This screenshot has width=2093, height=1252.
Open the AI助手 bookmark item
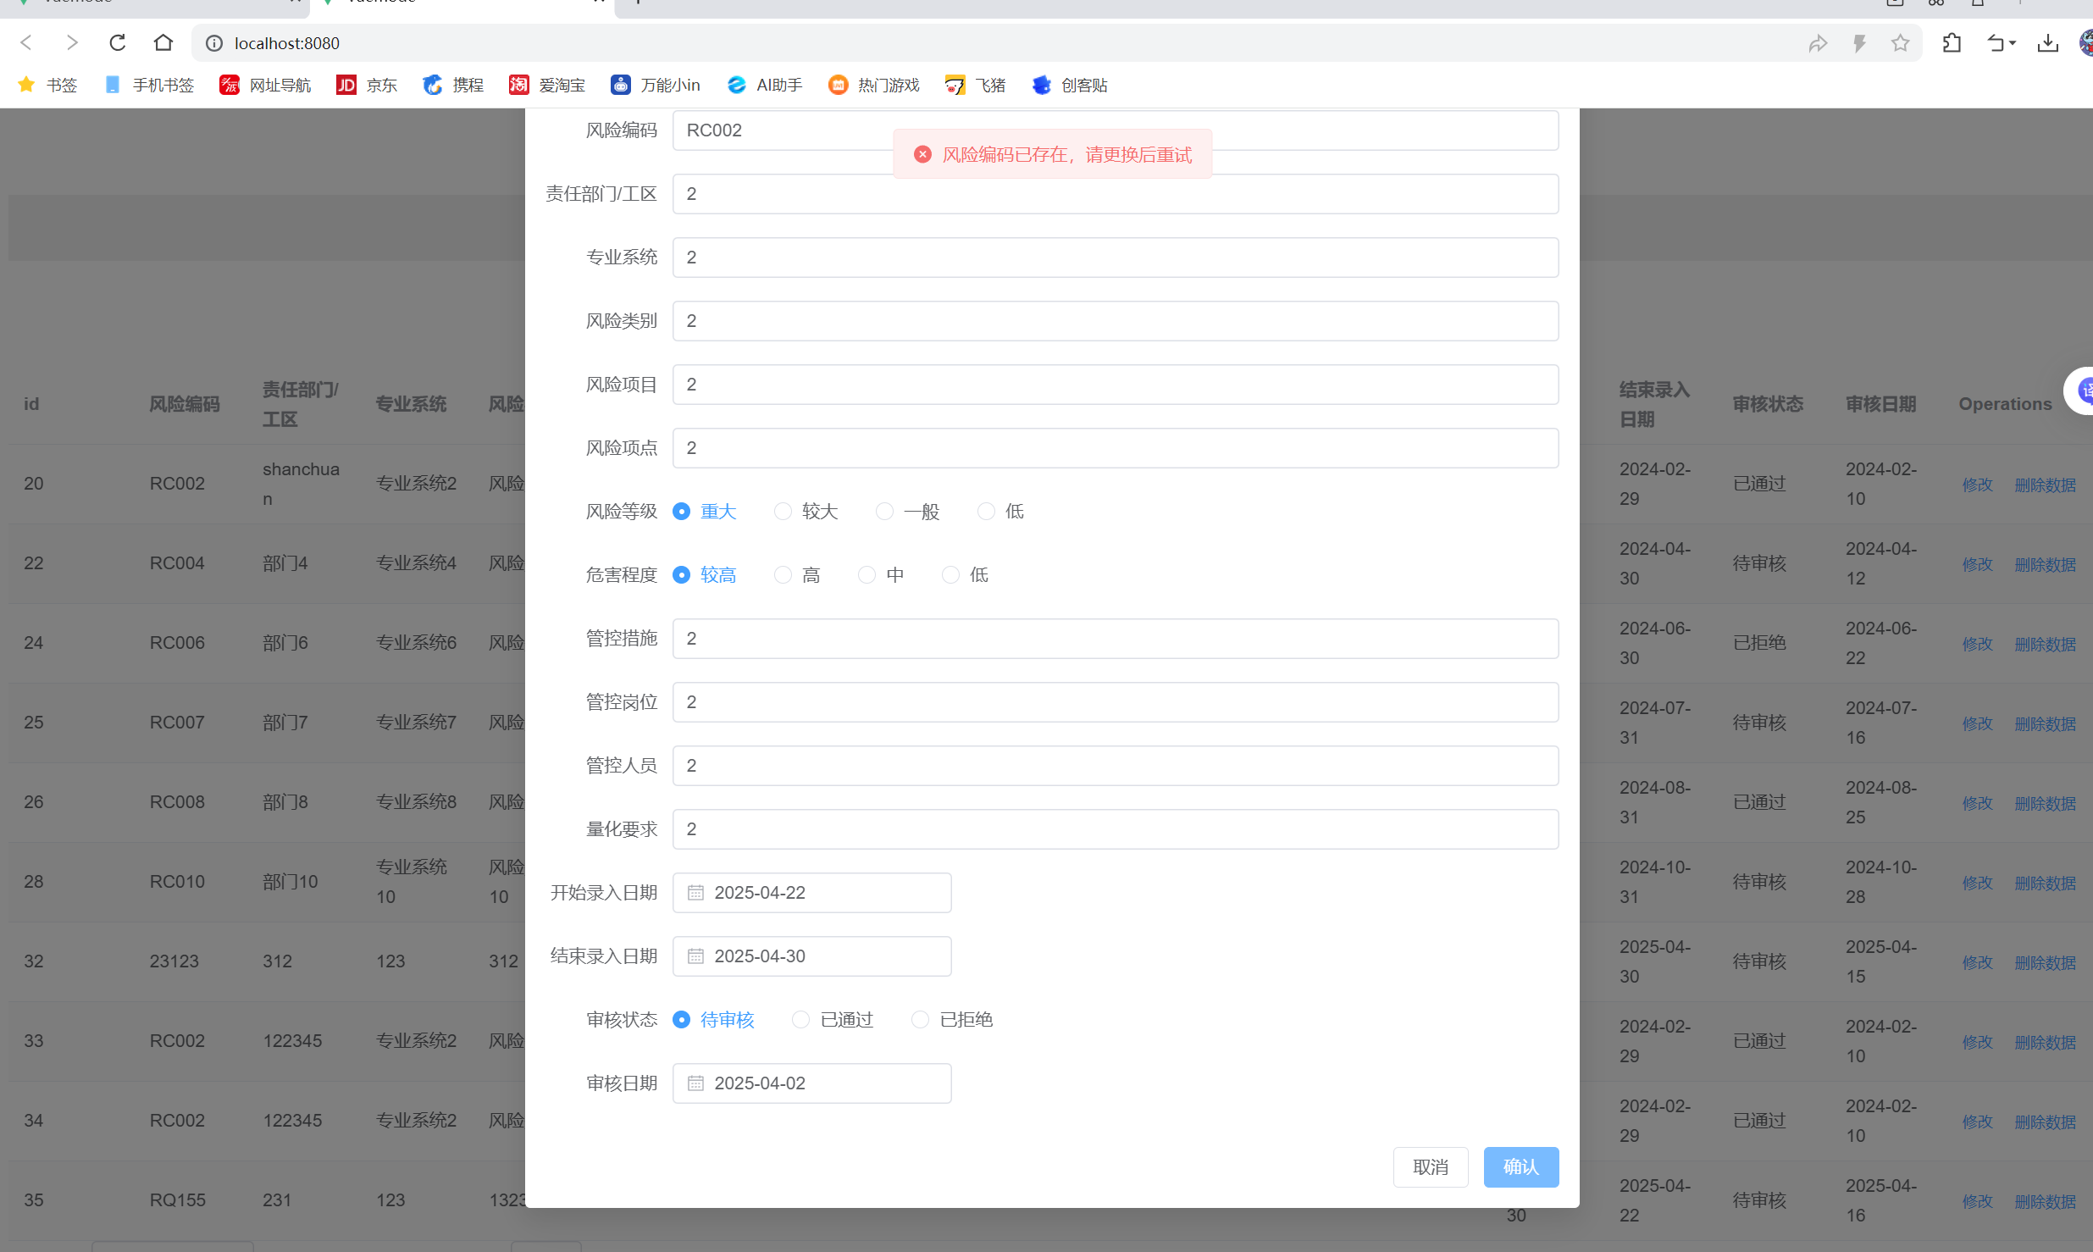point(764,86)
